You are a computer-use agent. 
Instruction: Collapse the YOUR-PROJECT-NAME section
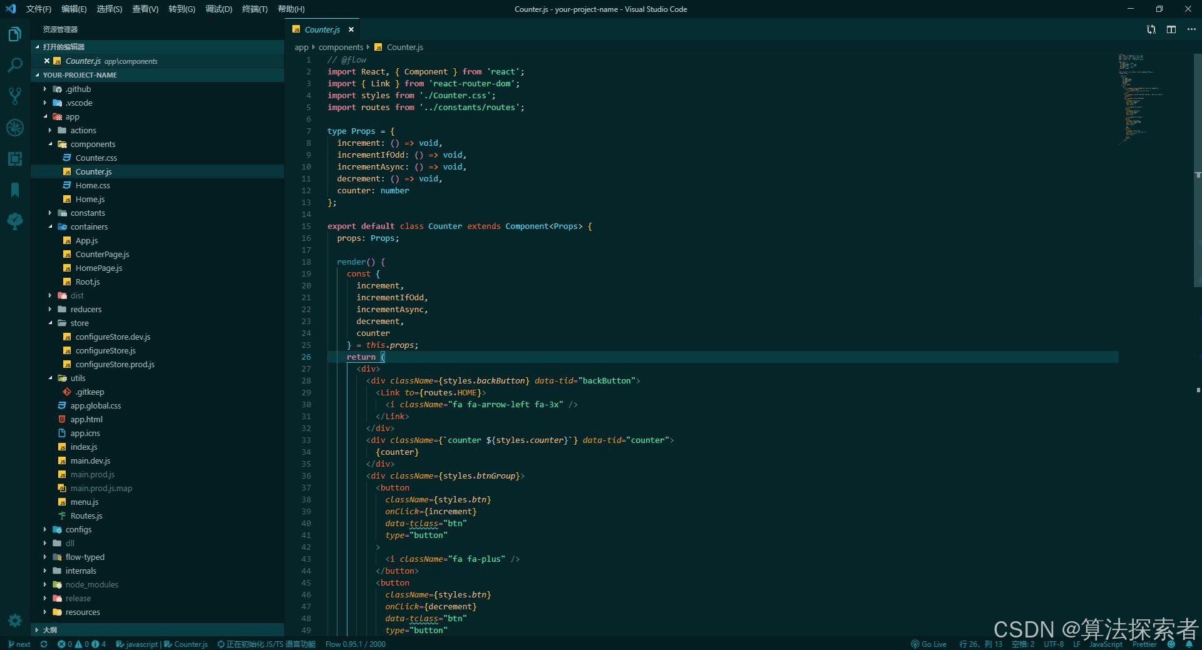coord(157,75)
